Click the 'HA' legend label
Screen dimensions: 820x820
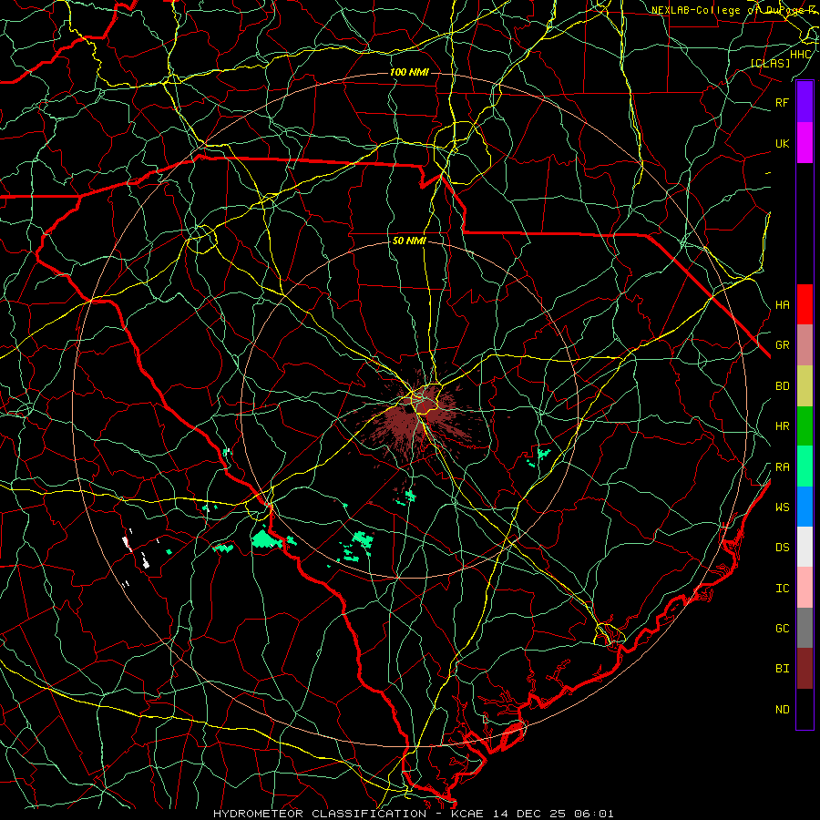tap(782, 305)
